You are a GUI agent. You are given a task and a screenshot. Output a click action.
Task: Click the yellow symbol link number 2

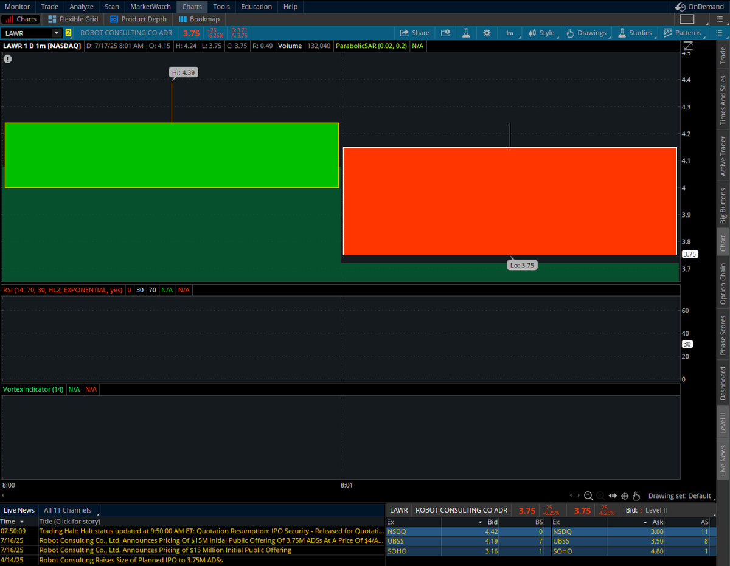coord(68,33)
